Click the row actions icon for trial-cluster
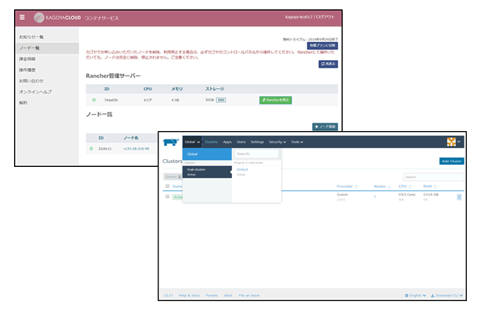The height and width of the screenshot is (312, 484). [458, 197]
